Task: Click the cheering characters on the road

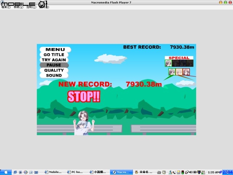Action: 84,123
